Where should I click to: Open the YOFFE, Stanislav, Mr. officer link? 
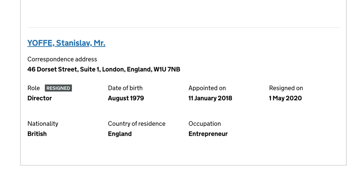[x=66, y=43]
